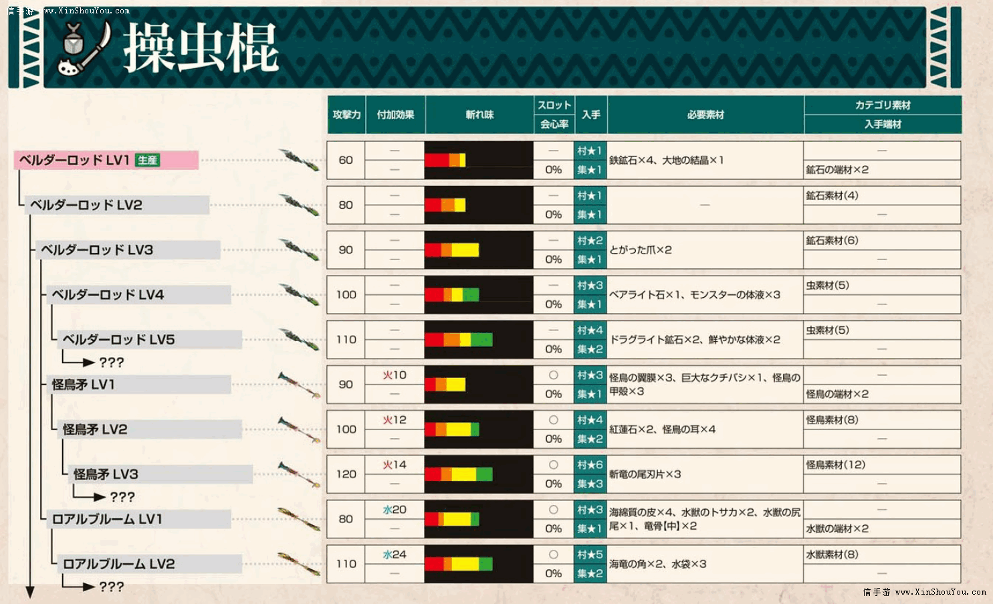The height and width of the screenshot is (604, 993).
Task: Click the green 生産 badge on ベルダーロッド LV1
Action: click(147, 160)
